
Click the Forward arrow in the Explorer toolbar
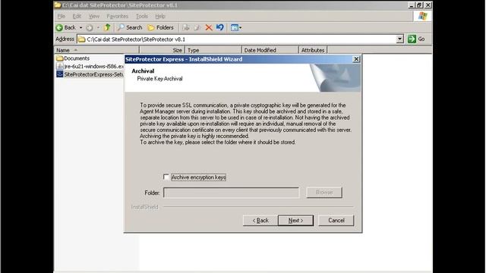click(x=90, y=28)
